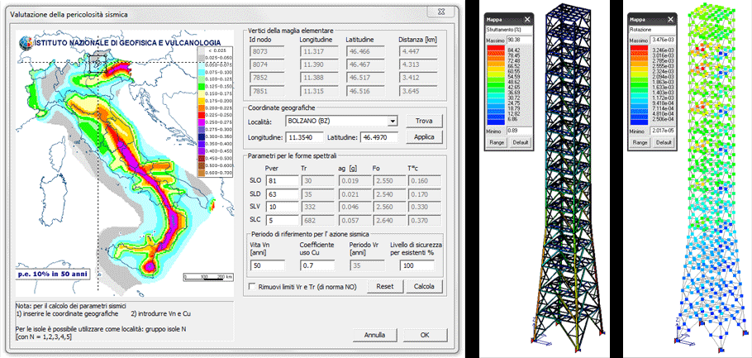
Task: Click the Massimo field showing 90.38
Action: [520, 41]
